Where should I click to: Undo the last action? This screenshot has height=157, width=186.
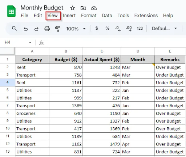pos(26,29)
